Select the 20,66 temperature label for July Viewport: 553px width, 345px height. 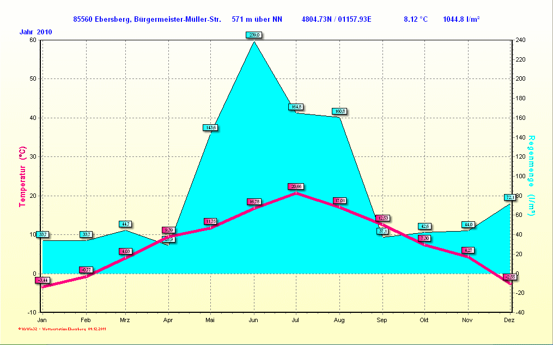pos(296,186)
